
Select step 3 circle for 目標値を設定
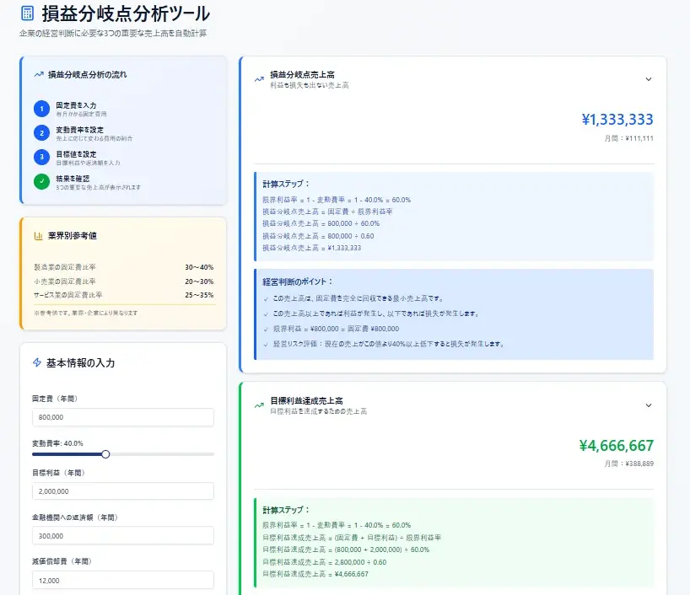43,157
